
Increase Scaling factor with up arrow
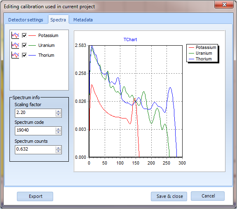tap(58, 111)
